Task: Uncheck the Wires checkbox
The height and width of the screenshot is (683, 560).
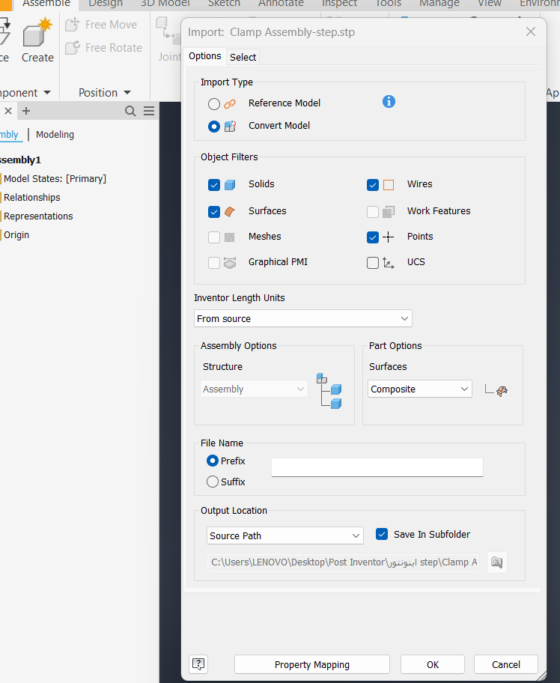Action: pos(373,185)
